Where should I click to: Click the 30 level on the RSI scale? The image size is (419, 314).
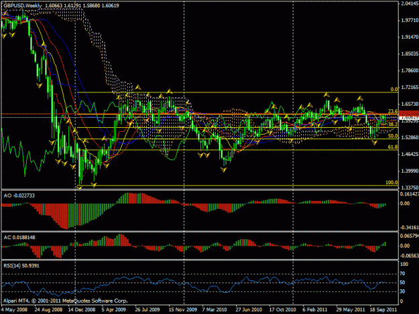pyautogui.click(x=403, y=292)
